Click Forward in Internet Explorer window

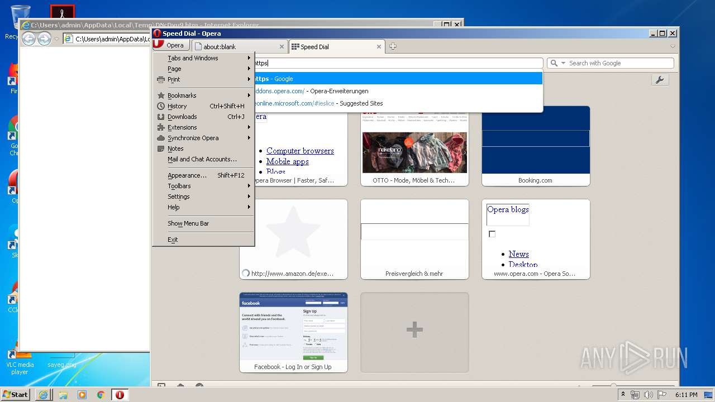point(44,39)
